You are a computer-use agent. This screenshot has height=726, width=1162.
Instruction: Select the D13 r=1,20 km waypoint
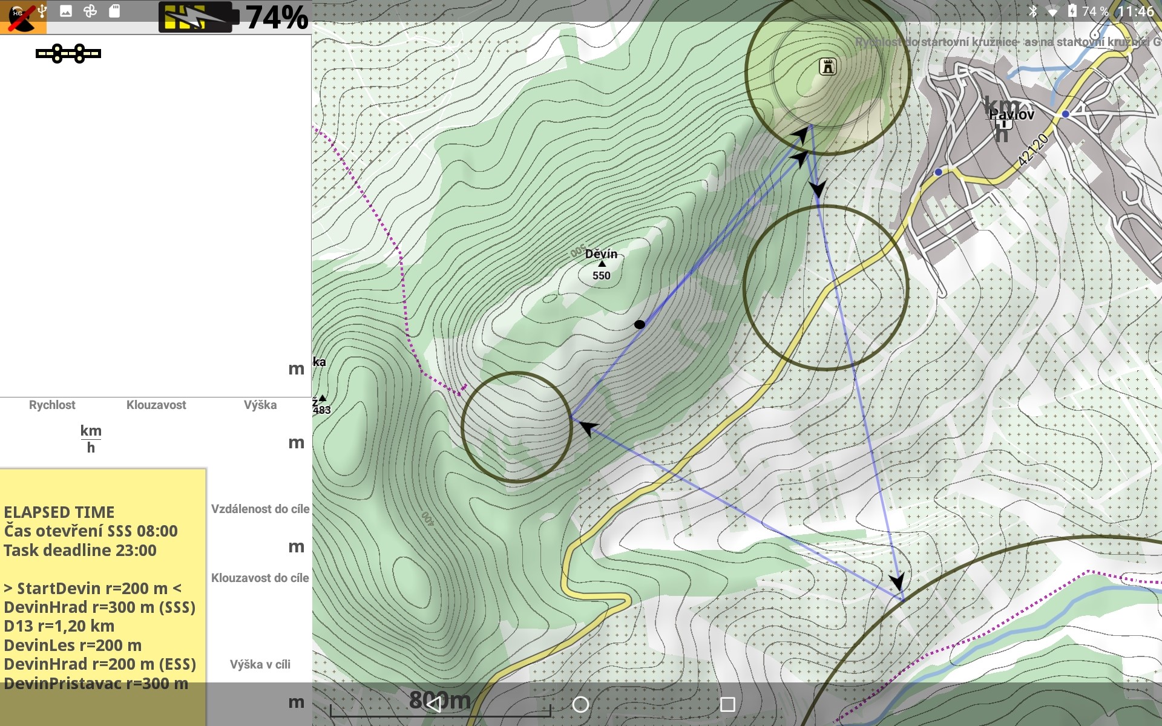59,626
